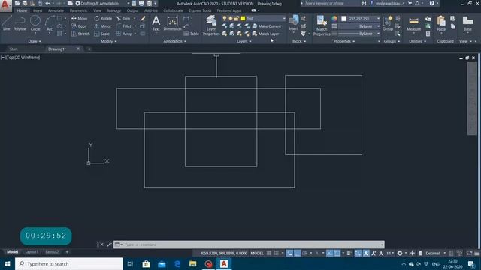Toggle drawing grid display
The width and height of the screenshot is (481, 270).
pos(269,253)
